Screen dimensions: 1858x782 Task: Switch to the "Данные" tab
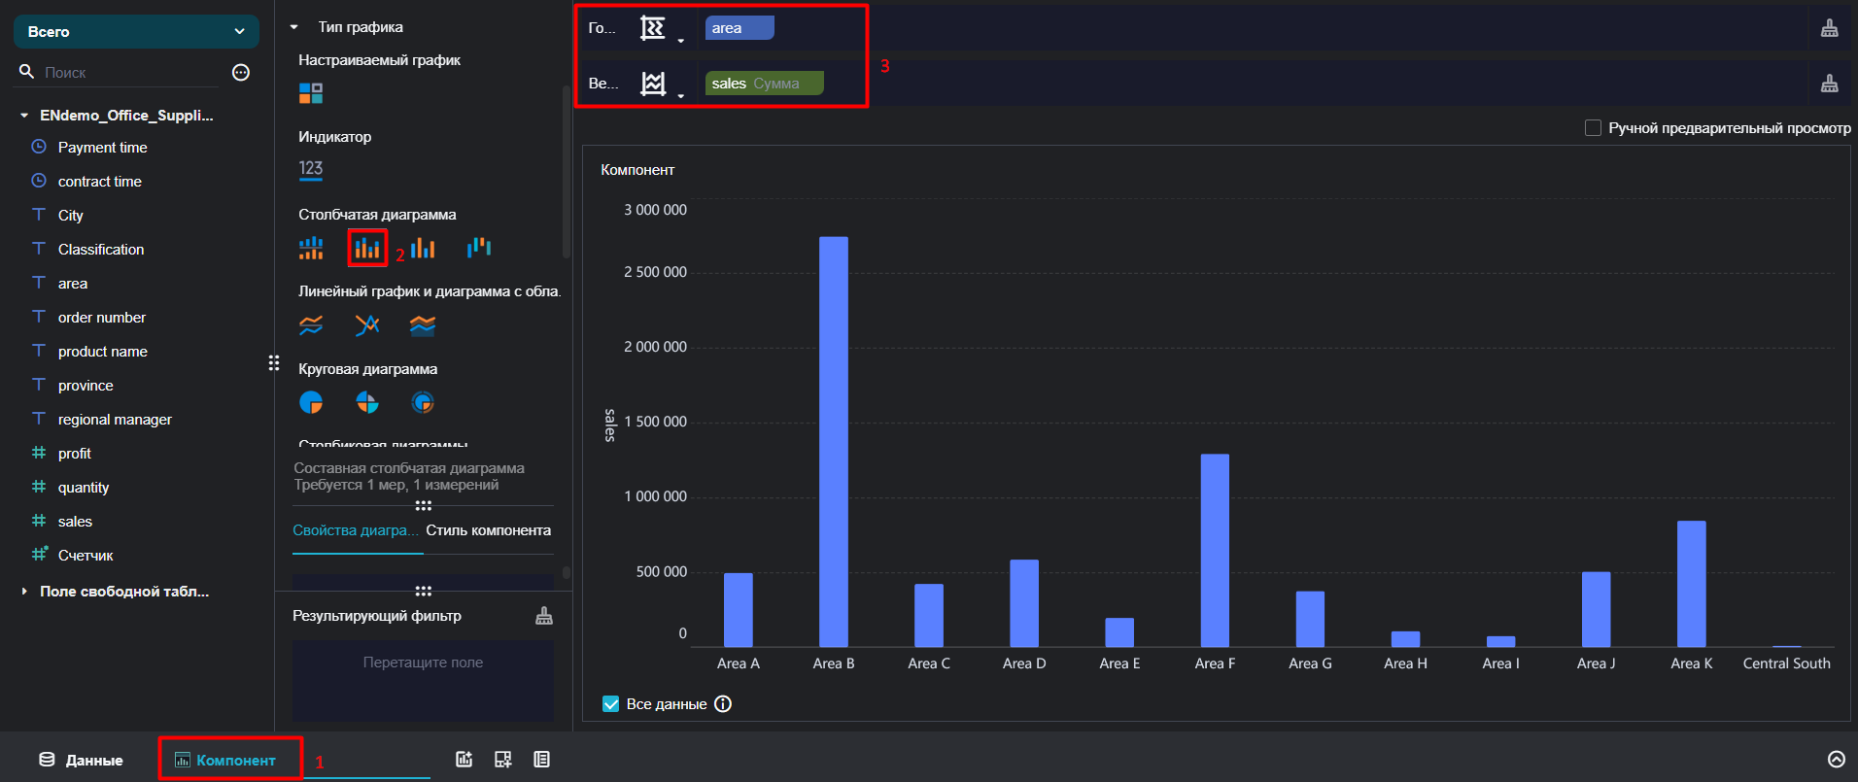(81, 760)
